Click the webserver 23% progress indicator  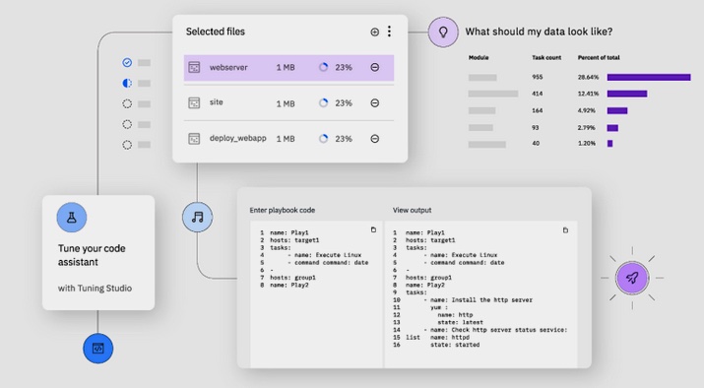point(323,67)
